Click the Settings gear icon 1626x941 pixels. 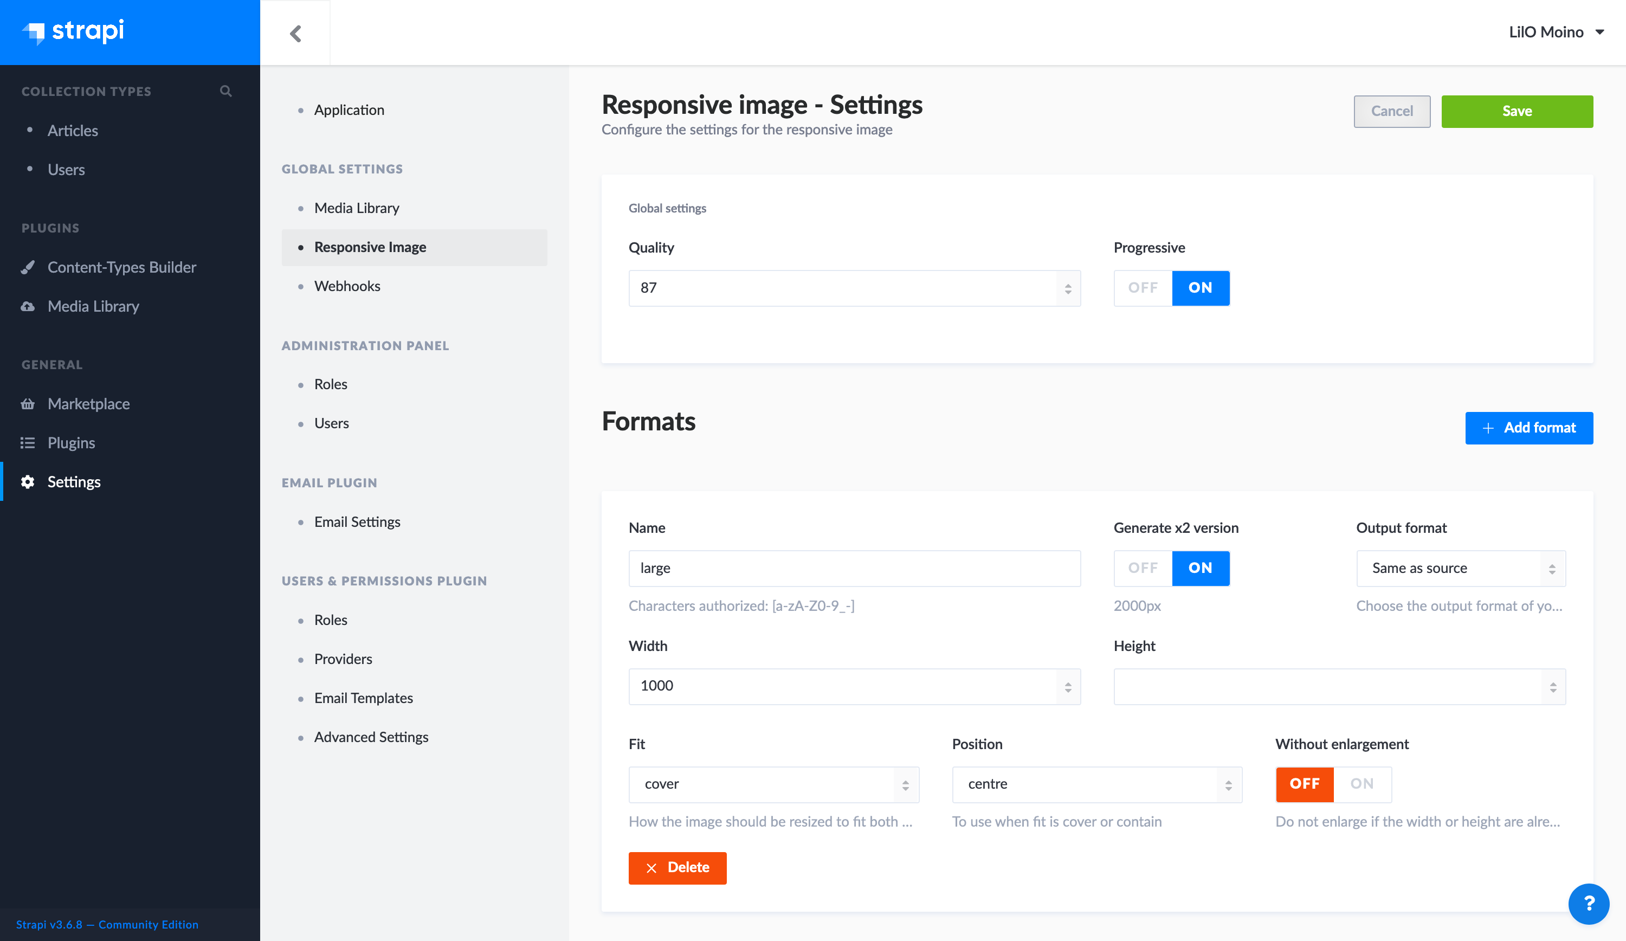tap(28, 482)
